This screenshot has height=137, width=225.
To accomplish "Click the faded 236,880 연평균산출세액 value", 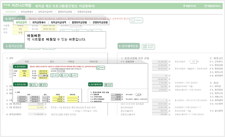I will click(160, 114).
